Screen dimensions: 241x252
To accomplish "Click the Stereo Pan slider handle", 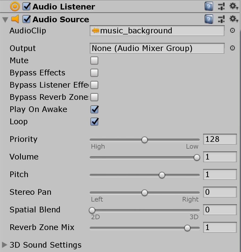I will (x=145, y=193).
